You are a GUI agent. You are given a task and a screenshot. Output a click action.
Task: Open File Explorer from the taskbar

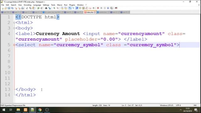[18, 110]
